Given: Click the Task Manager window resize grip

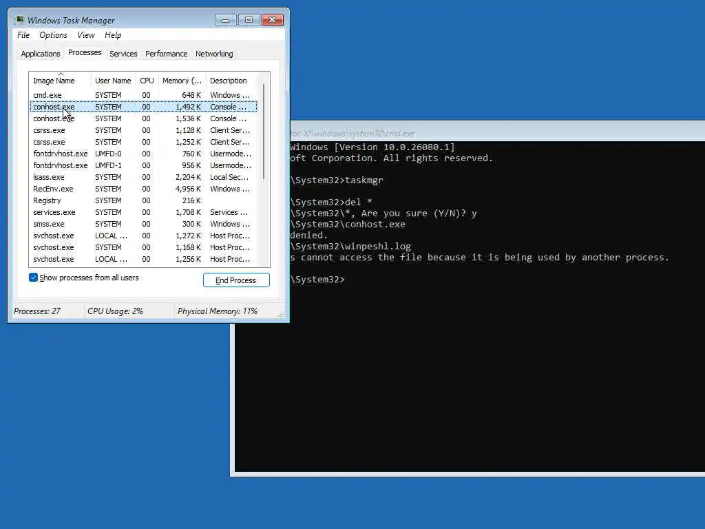Looking at the screenshot, I should click(x=282, y=315).
